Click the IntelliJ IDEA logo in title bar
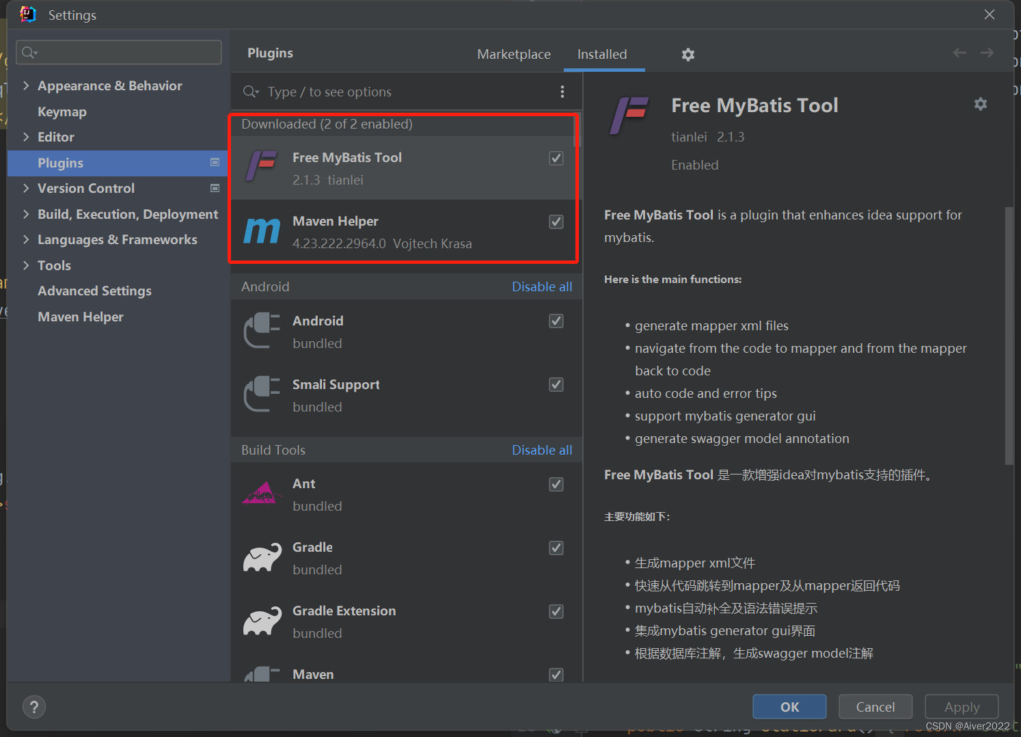 (27, 14)
